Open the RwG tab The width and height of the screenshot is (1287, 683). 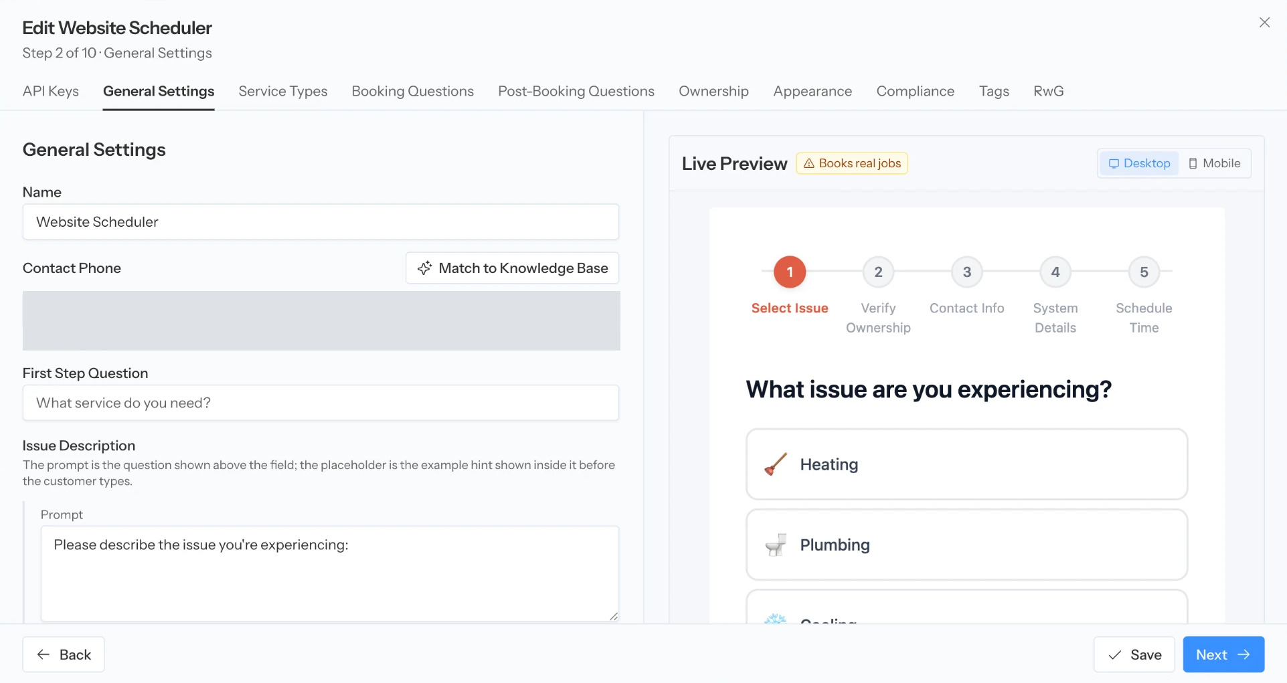click(x=1049, y=91)
